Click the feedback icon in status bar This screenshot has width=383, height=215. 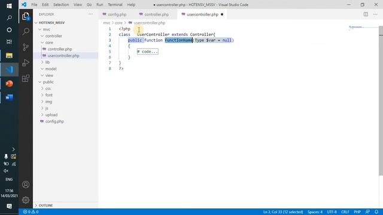coord(367,212)
